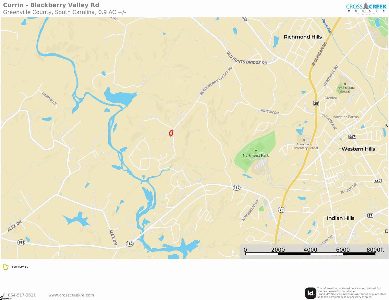
Task: Click the red parcel boundary marker
Action: (171, 133)
